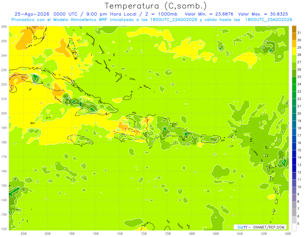The width and height of the screenshot is (306, 237).
Task: Click the 82W longitude axis label
Action: click(24, 233)
